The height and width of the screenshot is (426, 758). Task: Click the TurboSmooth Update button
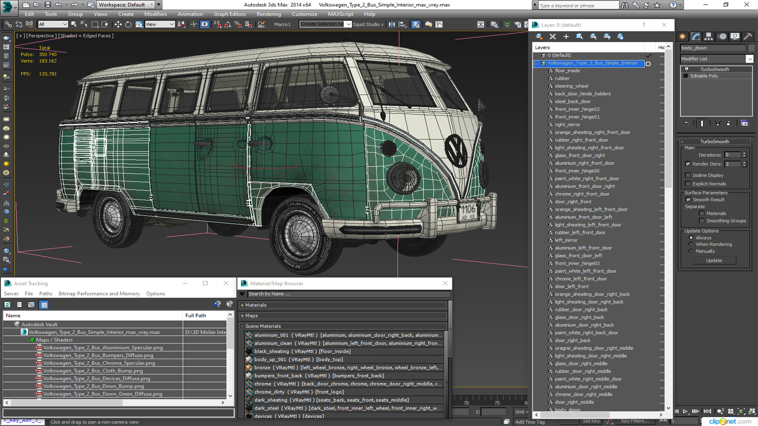[714, 260]
